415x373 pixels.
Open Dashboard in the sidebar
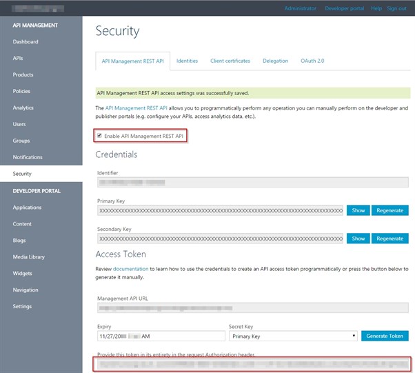point(26,42)
